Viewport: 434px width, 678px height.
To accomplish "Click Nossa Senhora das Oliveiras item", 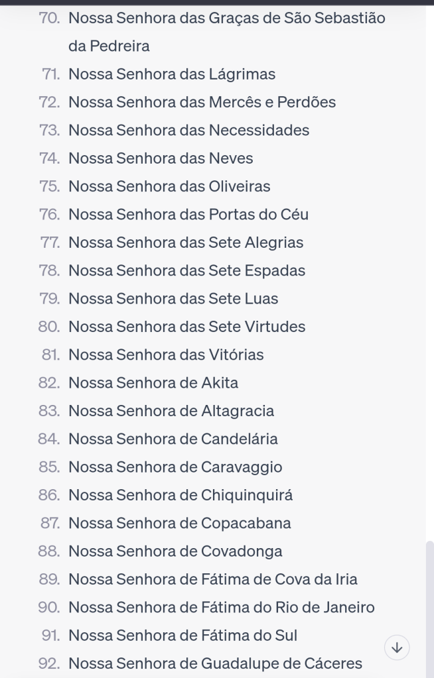I will [x=169, y=187].
